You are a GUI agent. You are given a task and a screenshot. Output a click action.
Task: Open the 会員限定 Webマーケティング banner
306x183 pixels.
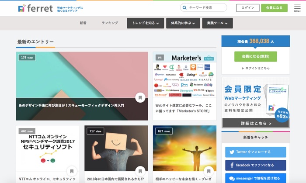pyautogui.click(x=255, y=103)
